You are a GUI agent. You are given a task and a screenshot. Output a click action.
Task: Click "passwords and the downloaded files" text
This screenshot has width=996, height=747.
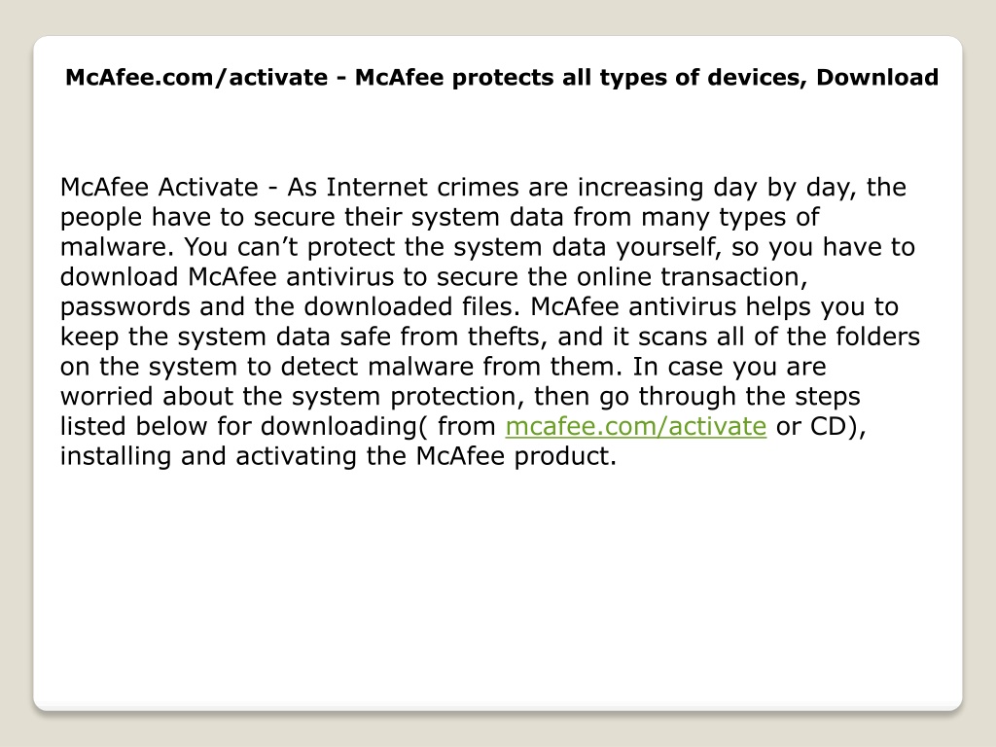coord(290,306)
